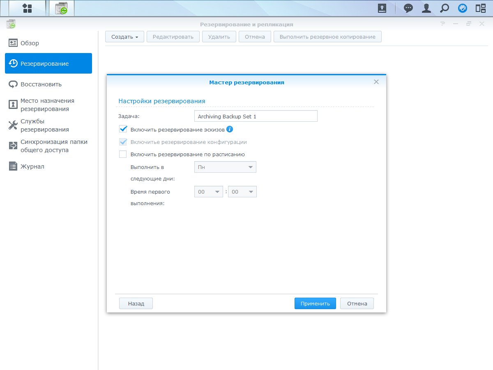Screen dimensions: 493x370
Task: Open the minute dropdown for first run
Action: point(242,192)
